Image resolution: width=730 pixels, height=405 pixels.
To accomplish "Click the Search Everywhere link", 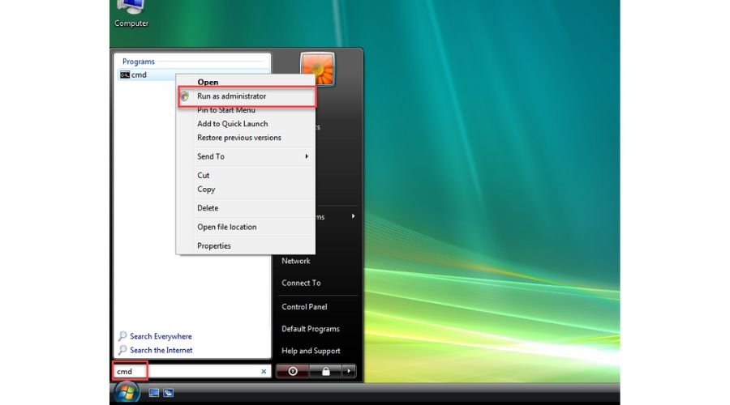I will (161, 336).
